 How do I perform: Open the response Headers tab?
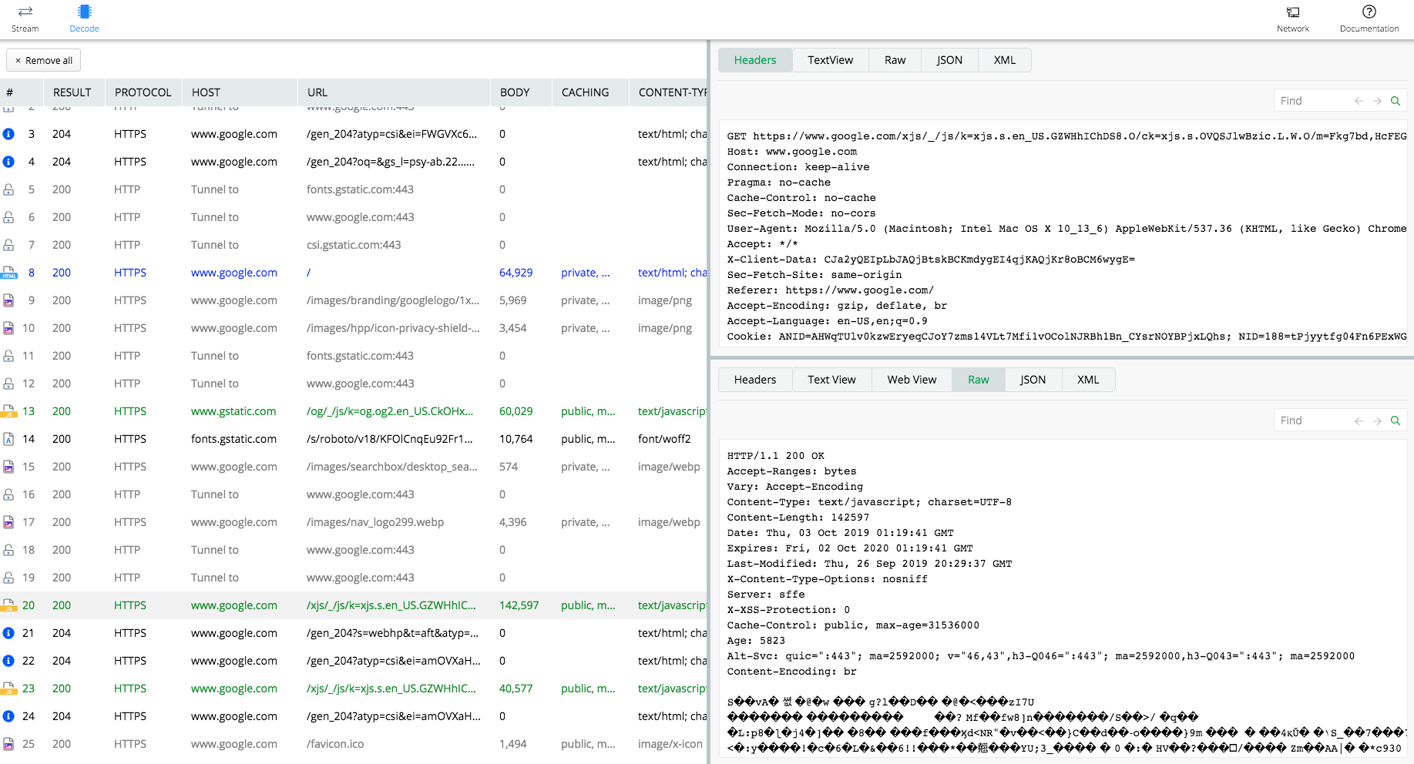[x=754, y=380]
